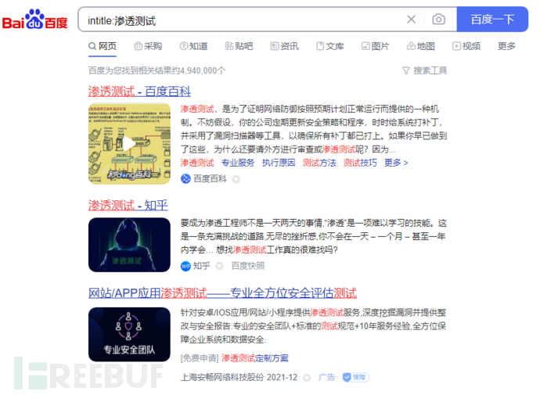Clear the search box with the X icon
This screenshot has height=395, width=540.
click(x=411, y=20)
